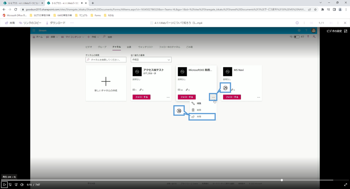Select the ビデオ tab
Screen dimensions: 350x189
click(x=89, y=47)
